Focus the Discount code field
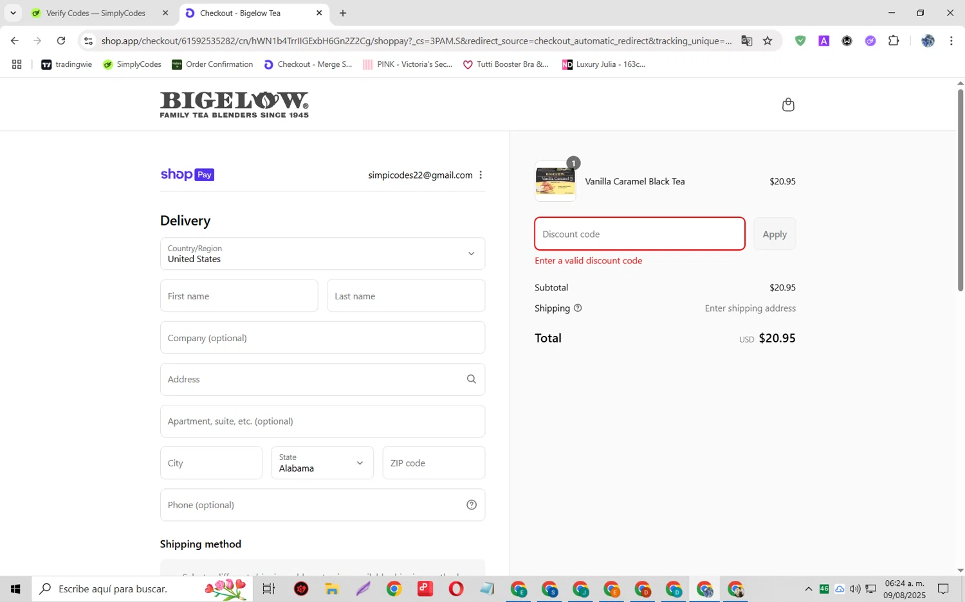Screen dimensions: 965x602 tap(639, 234)
